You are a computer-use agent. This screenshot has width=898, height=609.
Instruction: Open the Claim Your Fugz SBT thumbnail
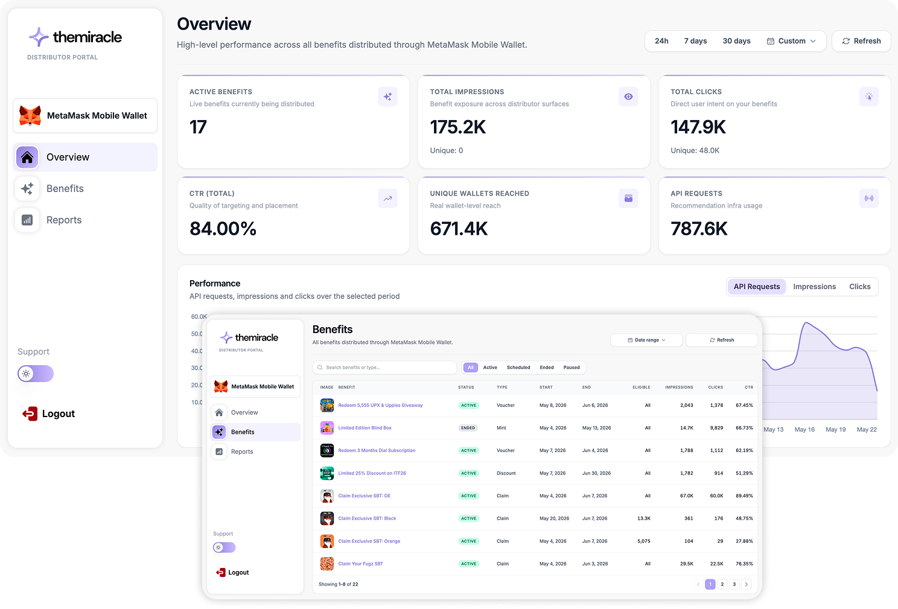[x=327, y=564]
